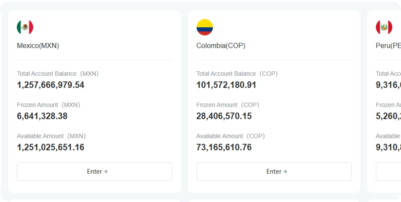Click the Frozen Amount (MXN) label
This screenshot has width=401, height=202.
(x=49, y=105)
